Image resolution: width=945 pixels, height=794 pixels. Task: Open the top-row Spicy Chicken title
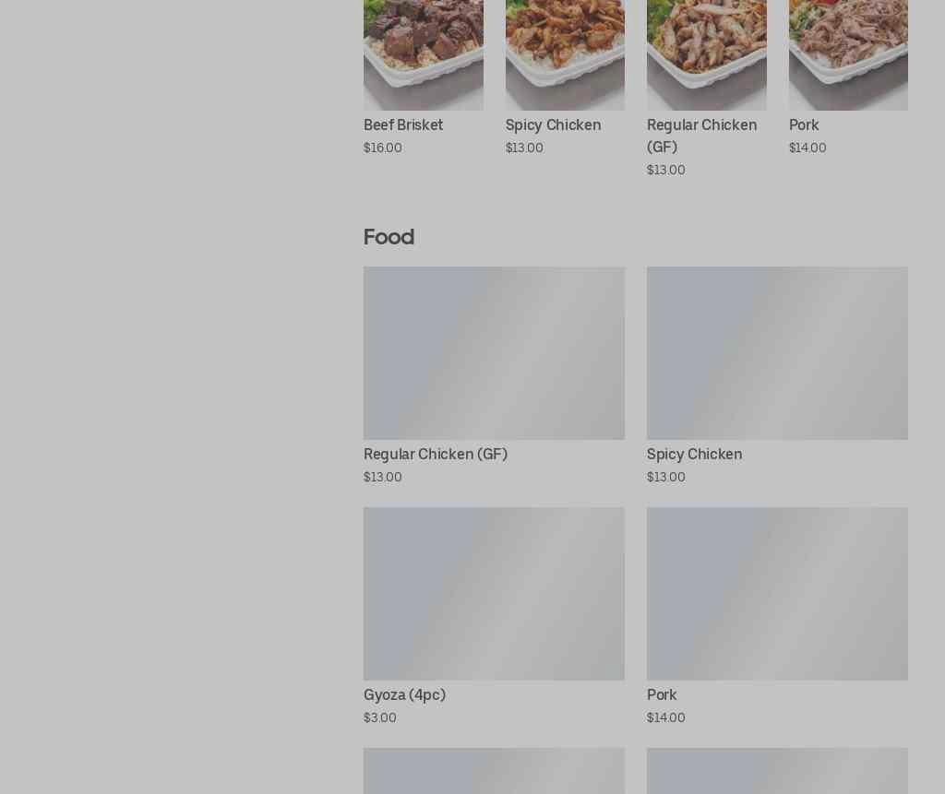point(553,124)
